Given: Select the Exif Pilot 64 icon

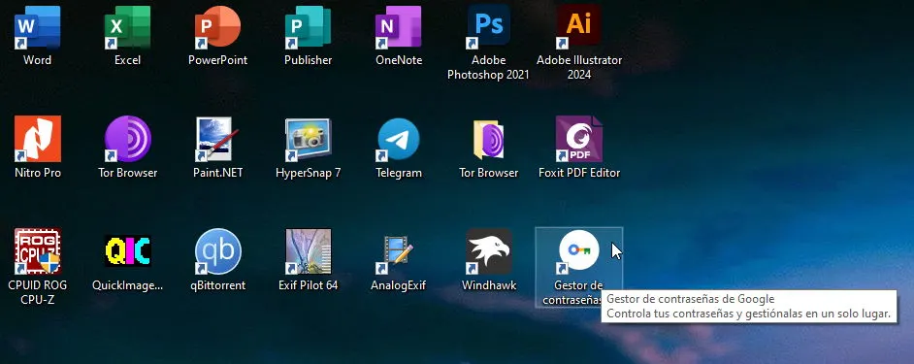Looking at the screenshot, I should pos(308,251).
